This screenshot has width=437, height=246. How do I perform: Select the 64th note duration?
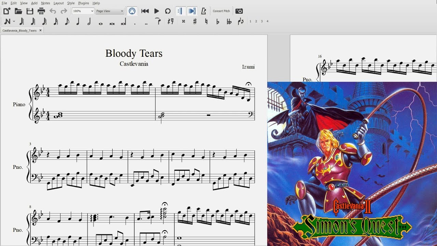[33, 22]
